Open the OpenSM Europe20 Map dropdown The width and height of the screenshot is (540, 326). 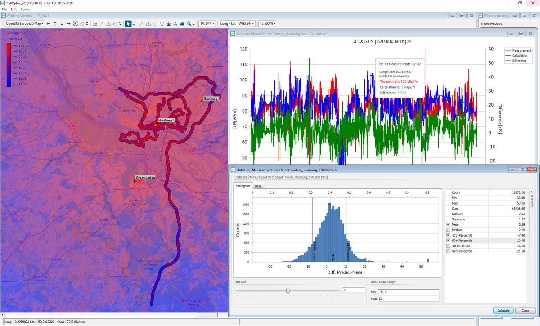(x=25, y=23)
